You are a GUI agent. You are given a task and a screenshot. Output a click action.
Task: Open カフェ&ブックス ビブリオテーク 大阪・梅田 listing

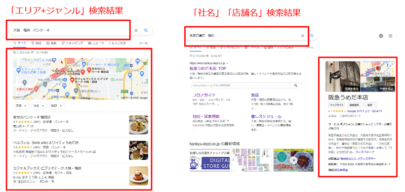click(x=47, y=168)
